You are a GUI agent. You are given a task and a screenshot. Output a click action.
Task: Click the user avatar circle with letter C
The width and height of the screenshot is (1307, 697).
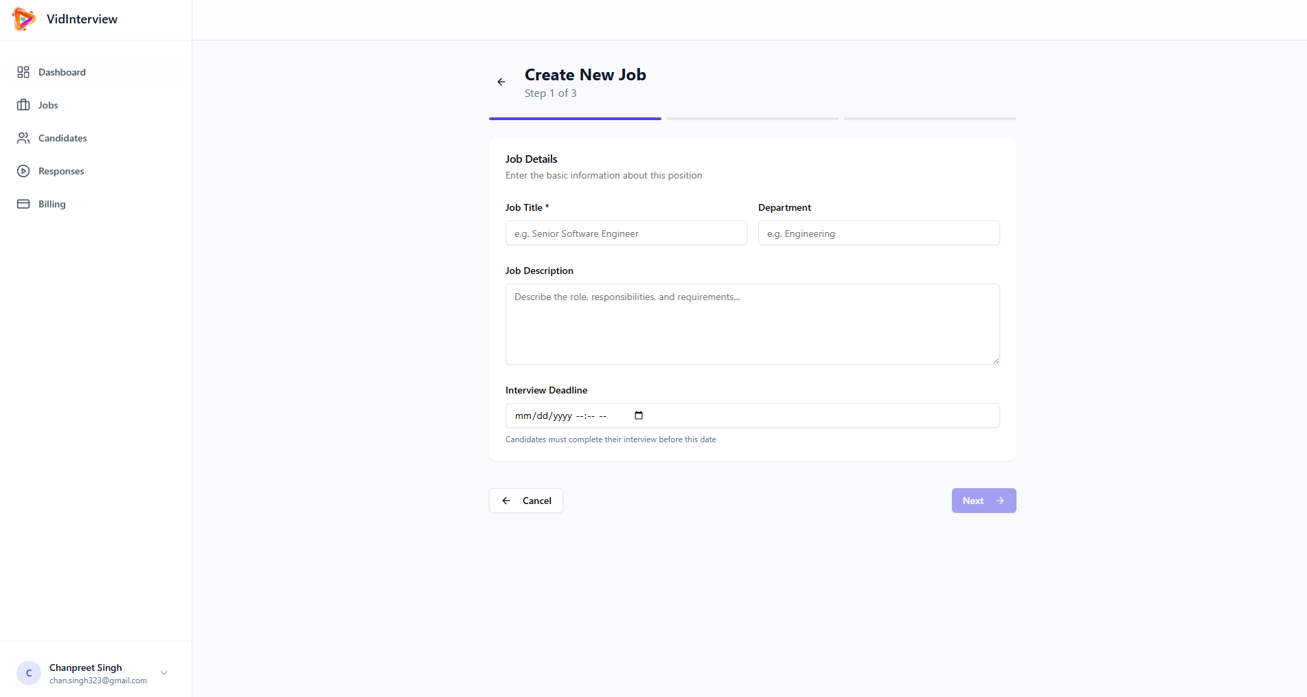[x=29, y=673]
